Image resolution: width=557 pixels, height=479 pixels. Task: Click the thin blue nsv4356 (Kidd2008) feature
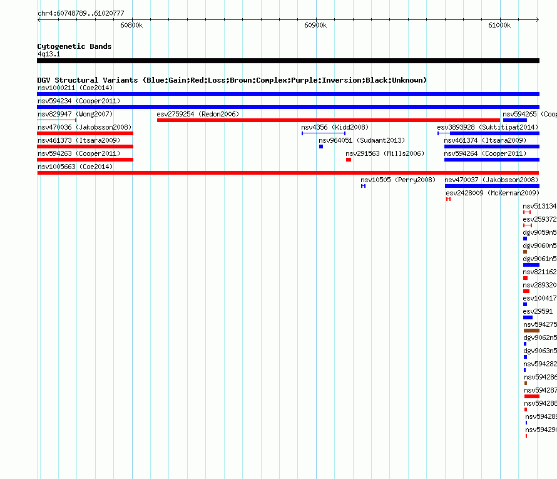point(324,133)
